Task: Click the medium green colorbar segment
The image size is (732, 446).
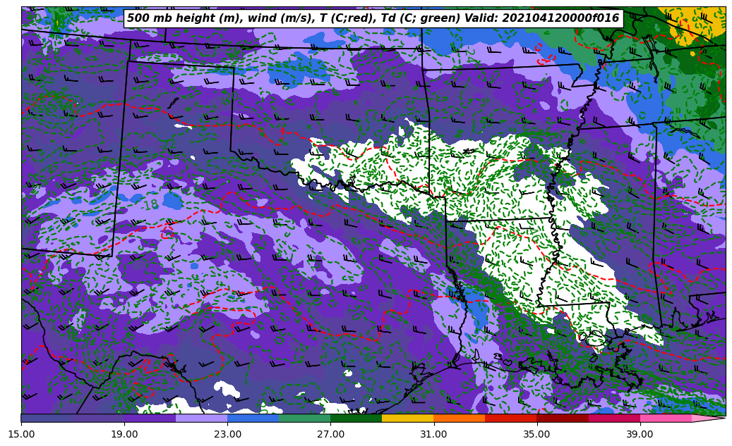Action: pyautogui.click(x=304, y=419)
